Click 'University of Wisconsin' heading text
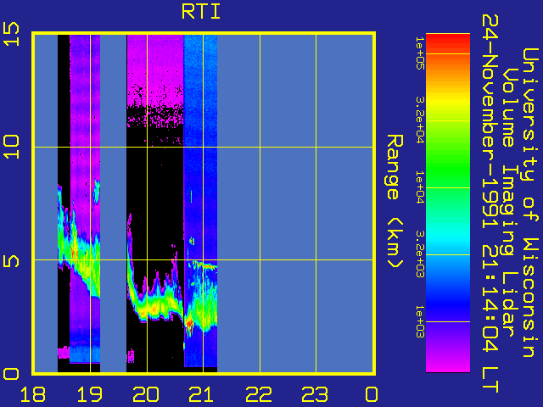The width and height of the screenshot is (543, 407). click(x=529, y=203)
